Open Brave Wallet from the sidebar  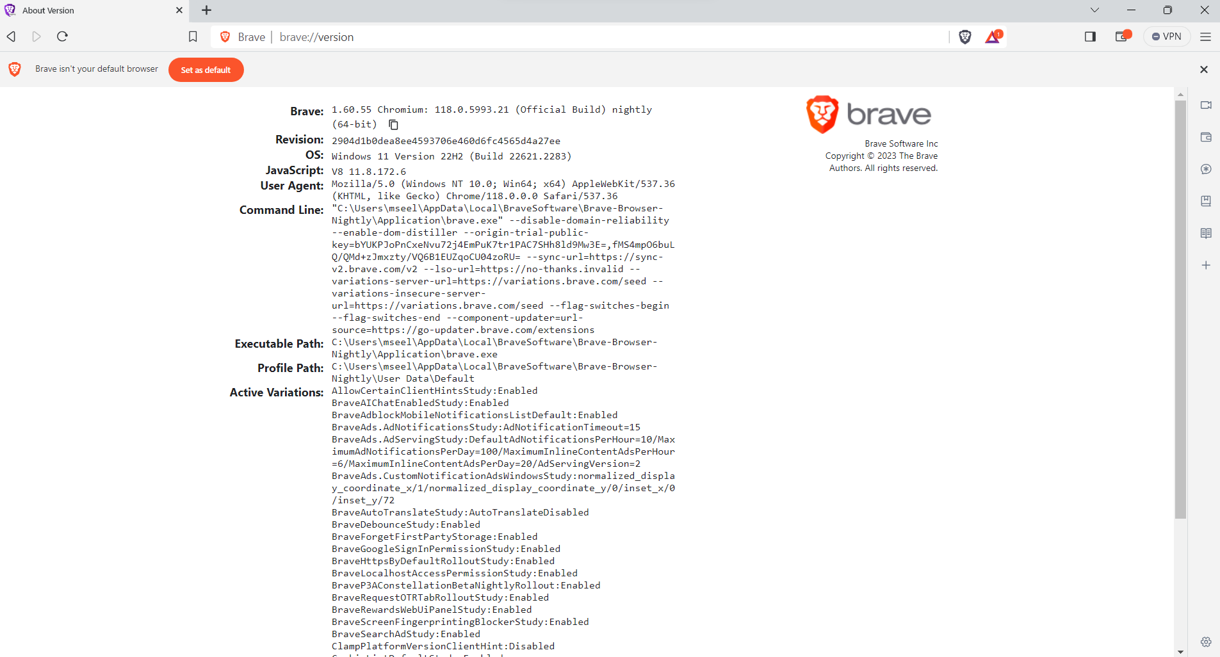(x=1207, y=137)
